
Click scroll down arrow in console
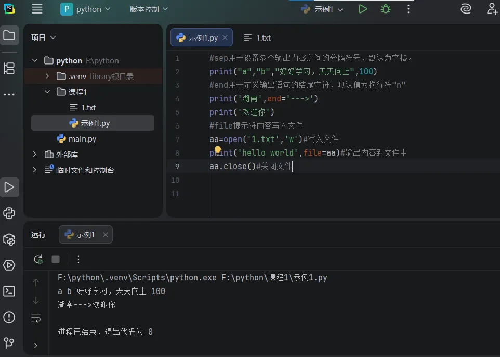(36, 300)
